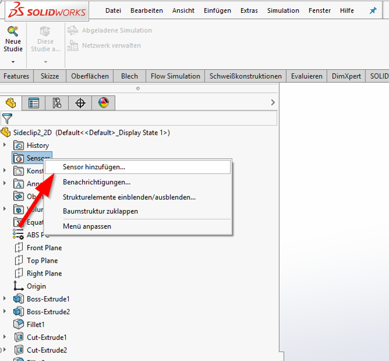
Task: Click the filter funnel icon
Action: (7, 118)
